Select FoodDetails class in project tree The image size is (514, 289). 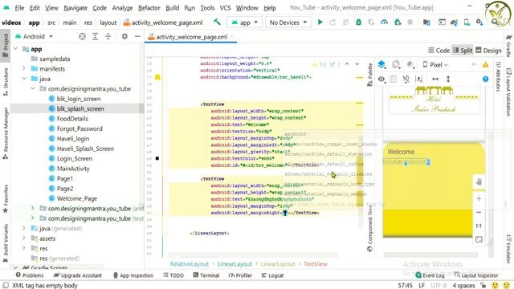click(x=72, y=119)
